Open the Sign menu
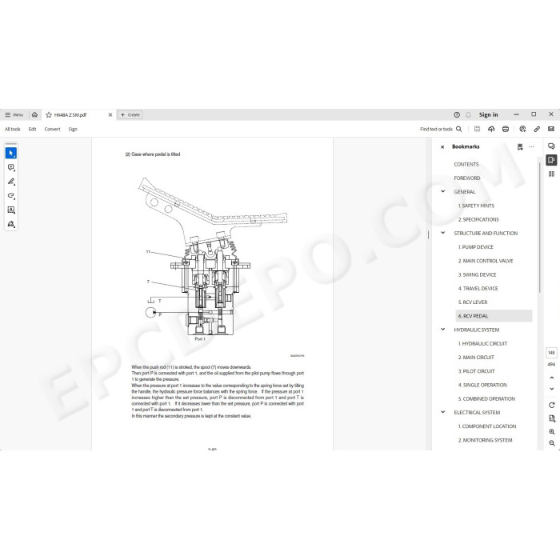This screenshot has width=560, height=560. (73, 129)
